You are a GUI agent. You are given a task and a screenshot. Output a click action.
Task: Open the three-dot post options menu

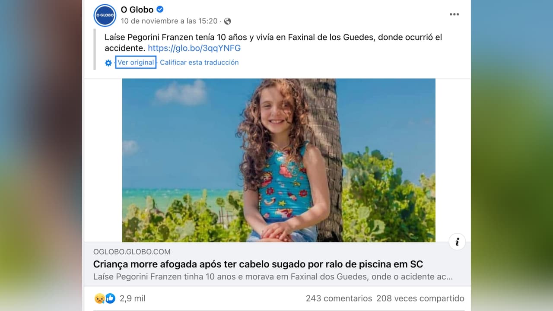pyautogui.click(x=454, y=14)
